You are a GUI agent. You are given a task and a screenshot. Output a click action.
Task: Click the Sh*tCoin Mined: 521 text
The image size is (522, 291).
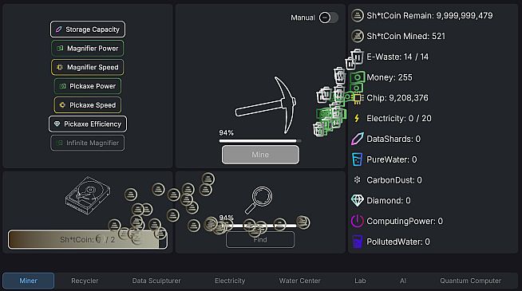click(405, 36)
